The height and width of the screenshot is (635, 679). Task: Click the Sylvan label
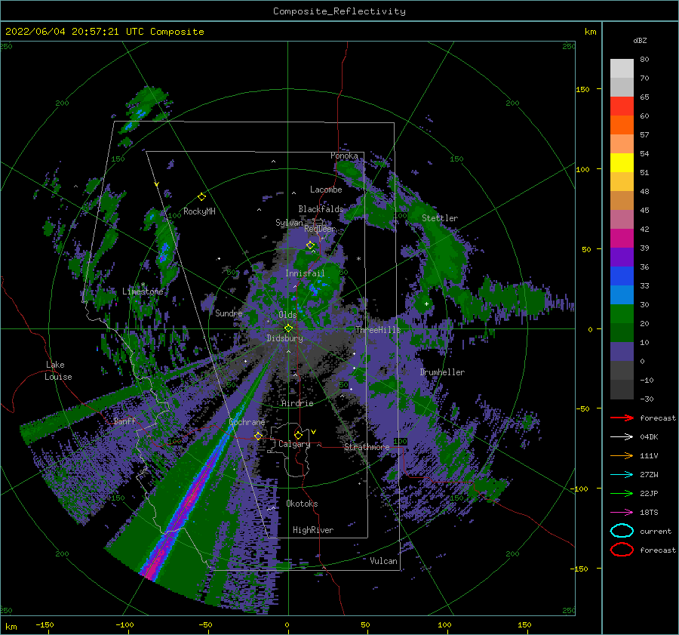point(289,223)
